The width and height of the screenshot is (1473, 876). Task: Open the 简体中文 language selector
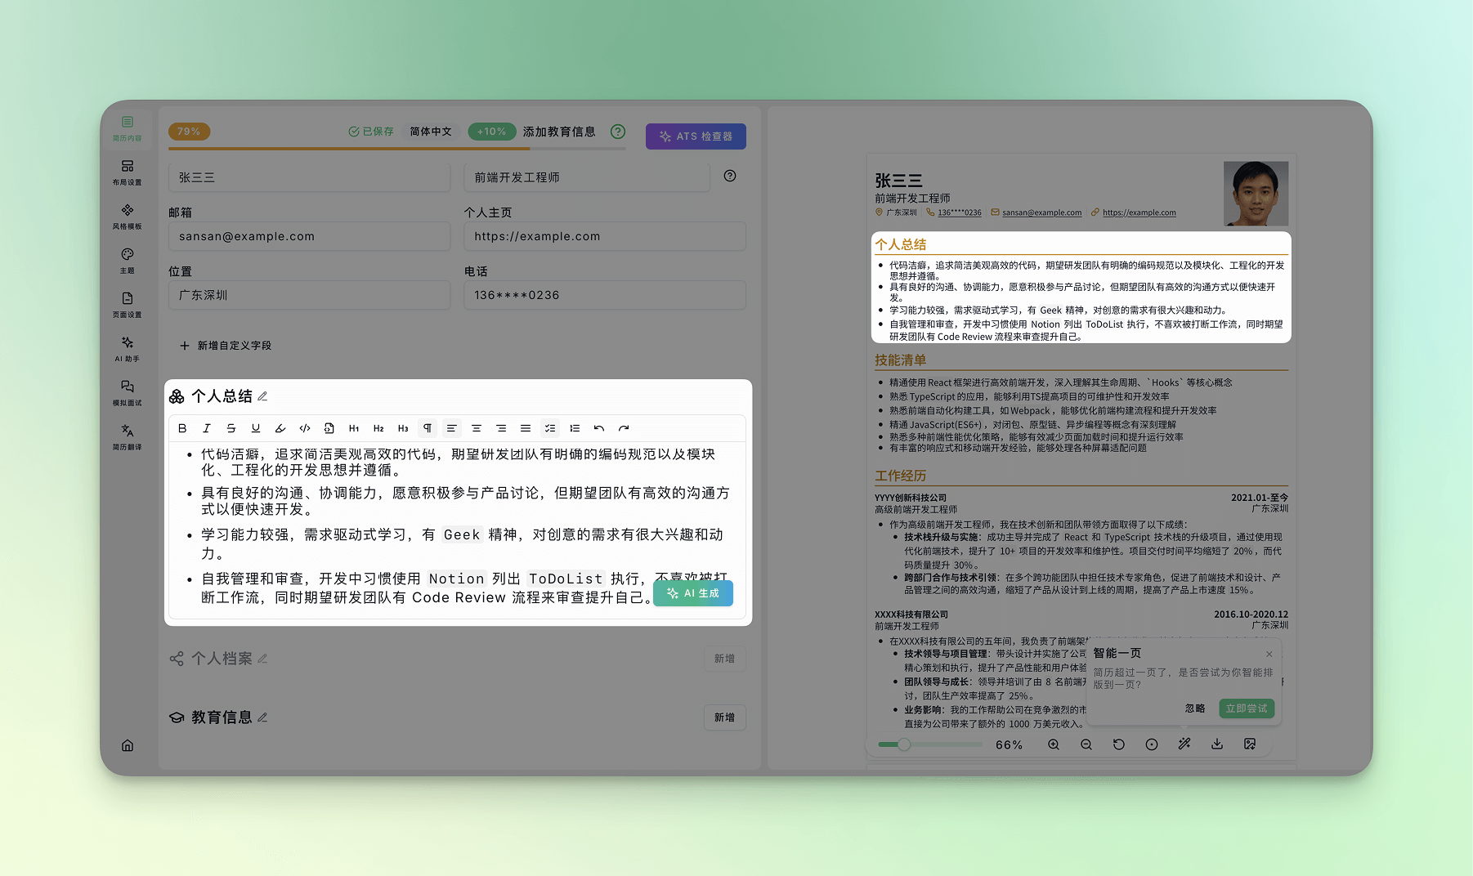pos(431,132)
